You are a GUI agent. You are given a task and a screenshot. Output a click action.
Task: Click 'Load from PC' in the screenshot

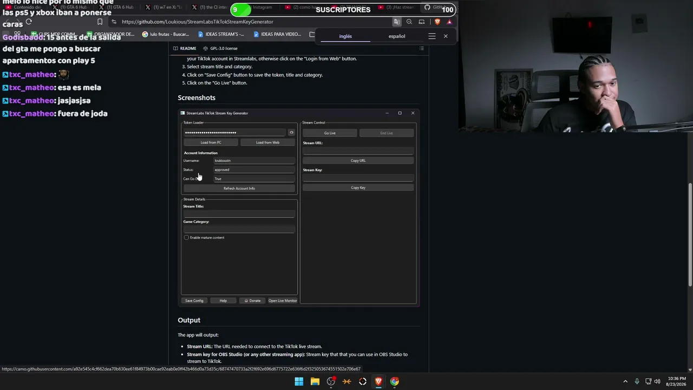pos(211,142)
